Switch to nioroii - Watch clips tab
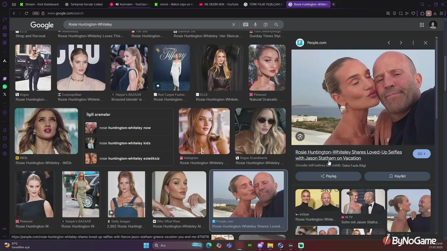447x251 pixels. pos(174,4)
